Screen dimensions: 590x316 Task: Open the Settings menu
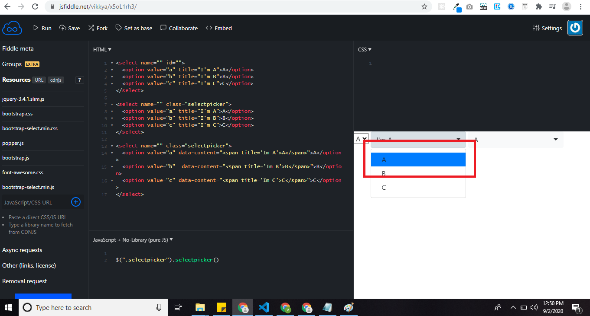547,28
